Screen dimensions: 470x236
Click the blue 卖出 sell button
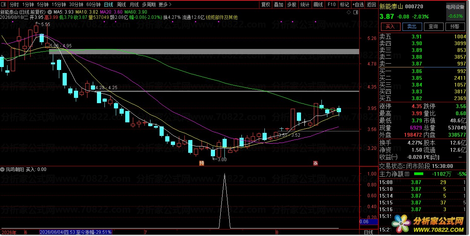[x=412, y=26]
